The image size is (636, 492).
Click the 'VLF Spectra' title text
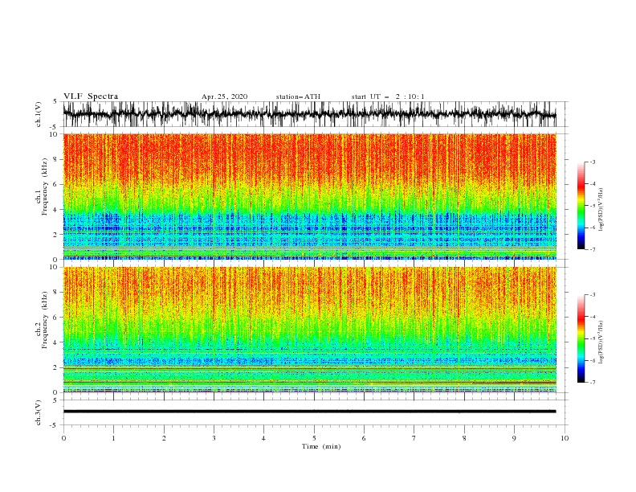(91, 96)
